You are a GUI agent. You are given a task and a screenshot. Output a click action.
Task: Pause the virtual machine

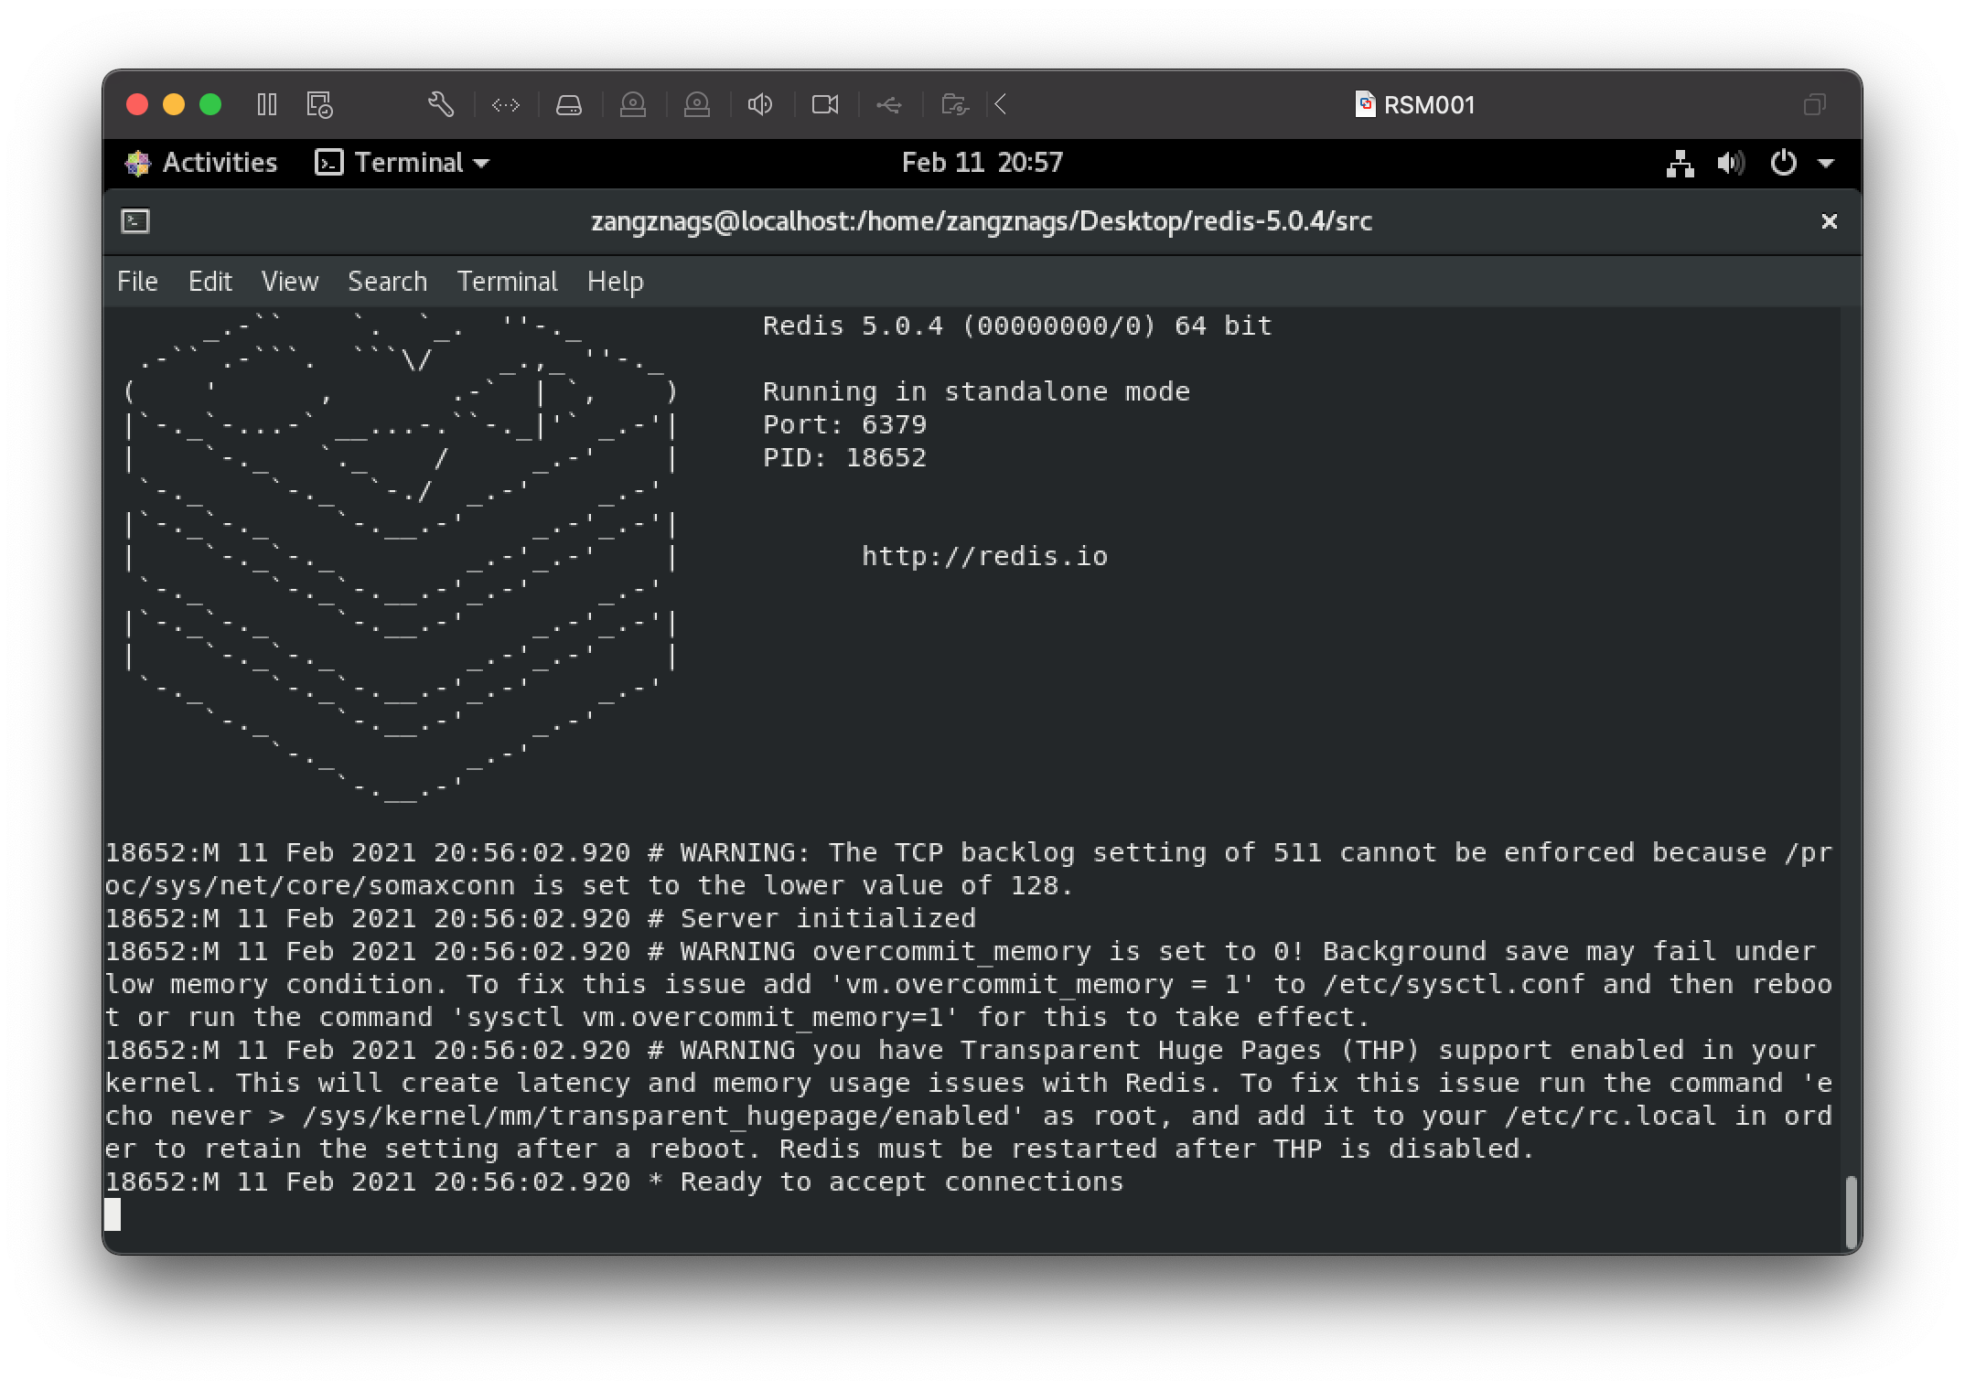[x=266, y=105]
